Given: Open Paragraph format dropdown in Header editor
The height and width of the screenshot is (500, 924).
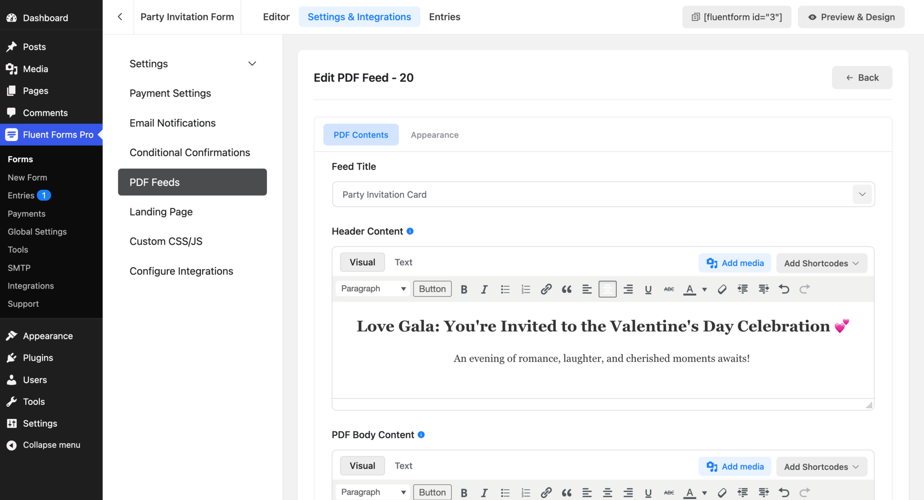Looking at the screenshot, I should point(373,289).
